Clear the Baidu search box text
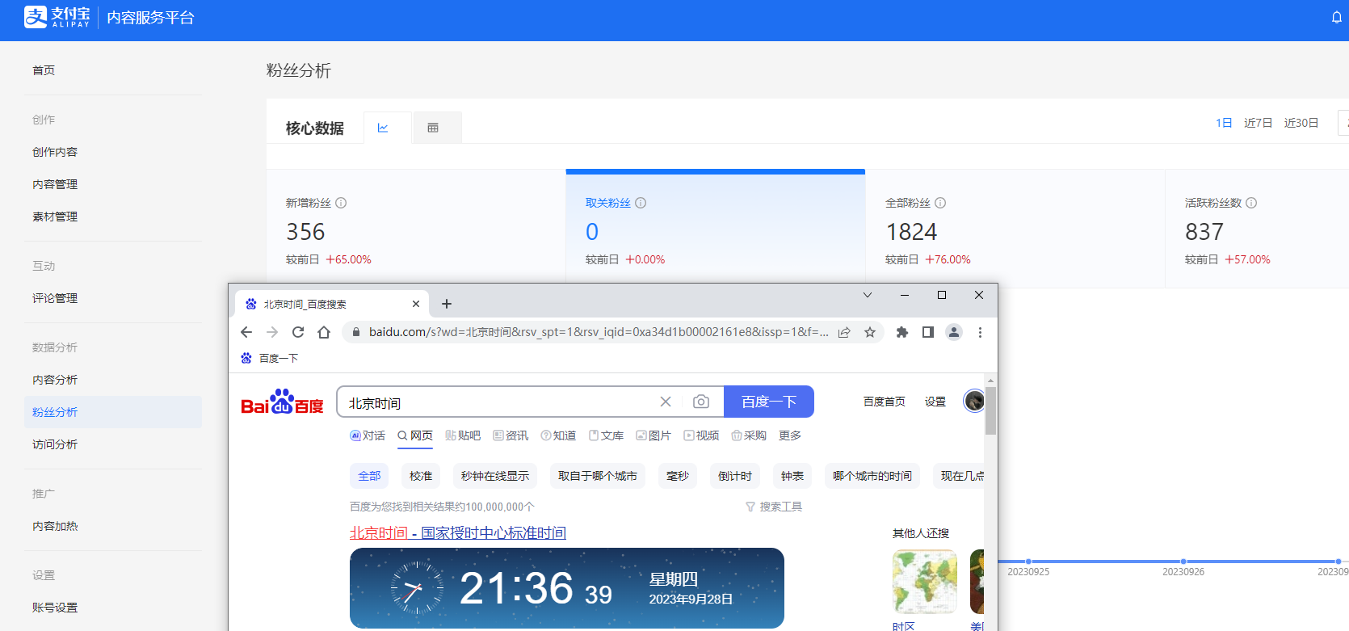This screenshot has height=631, width=1349. click(666, 402)
